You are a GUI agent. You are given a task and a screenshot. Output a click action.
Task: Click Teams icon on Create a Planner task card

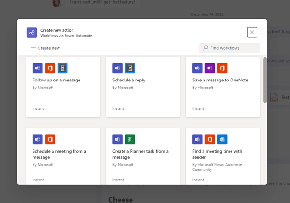point(118,139)
